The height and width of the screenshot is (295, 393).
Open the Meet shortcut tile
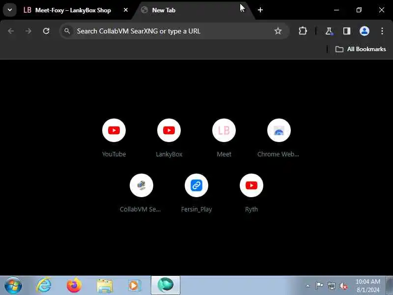[x=224, y=138]
